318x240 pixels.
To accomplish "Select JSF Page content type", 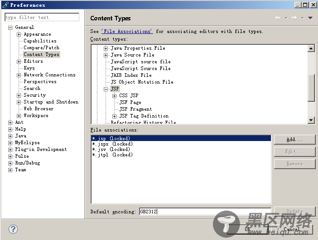I will click(x=130, y=103).
